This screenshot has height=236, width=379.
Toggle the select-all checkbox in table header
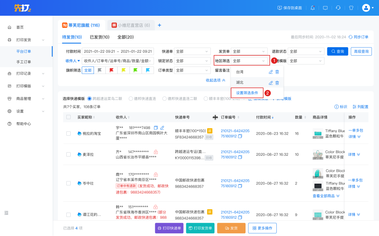click(x=69, y=117)
